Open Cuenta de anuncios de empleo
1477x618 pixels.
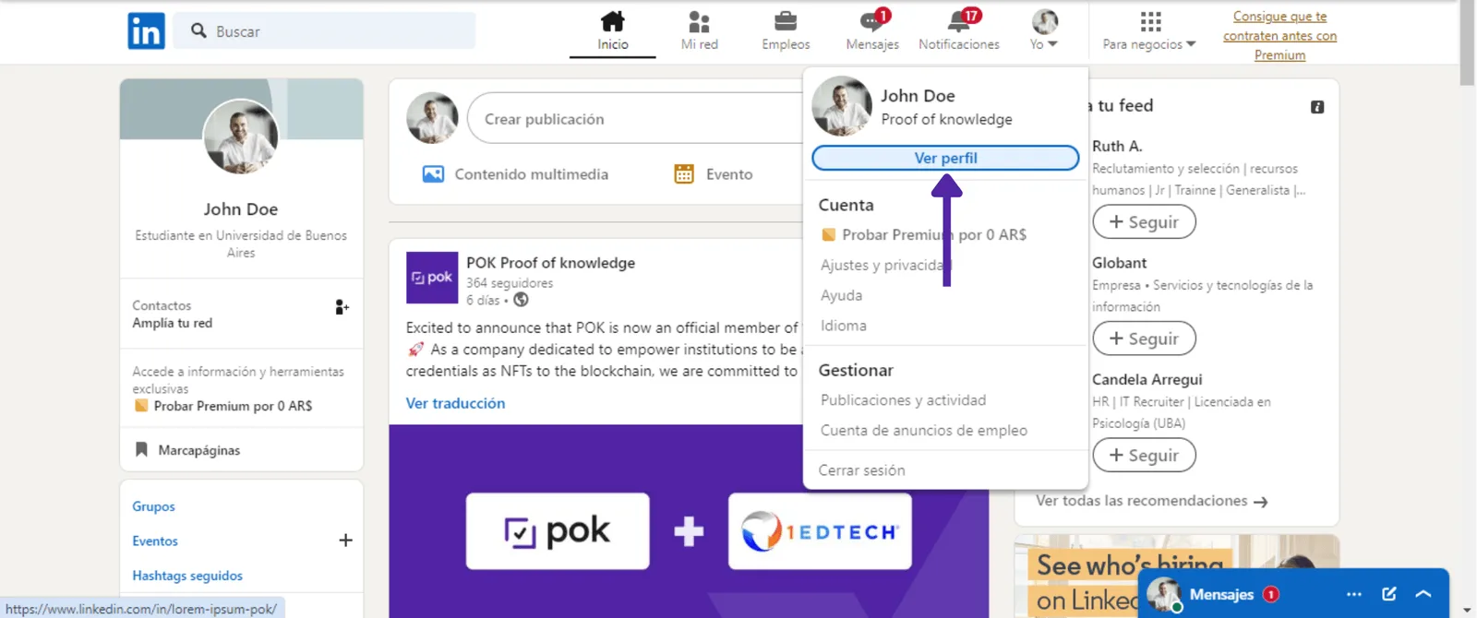pos(923,431)
